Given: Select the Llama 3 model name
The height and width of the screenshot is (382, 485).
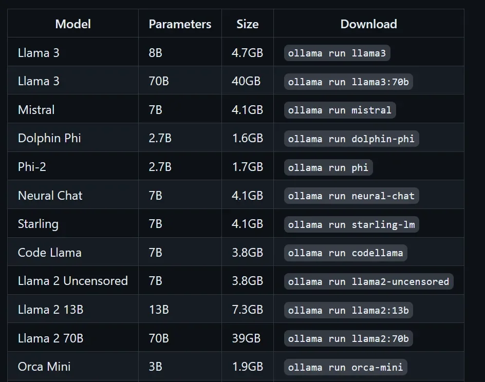Looking at the screenshot, I should (x=39, y=53).
